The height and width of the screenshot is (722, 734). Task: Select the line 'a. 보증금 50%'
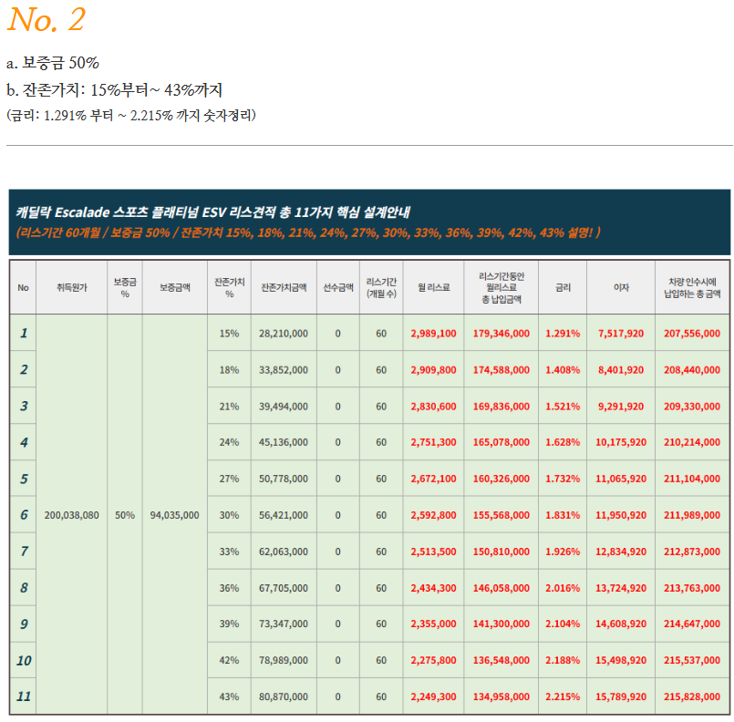pos(53,63)
